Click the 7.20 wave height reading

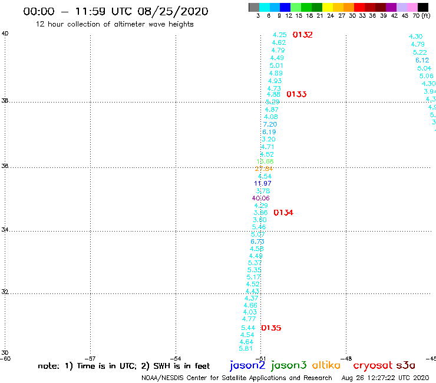point(270,124)
